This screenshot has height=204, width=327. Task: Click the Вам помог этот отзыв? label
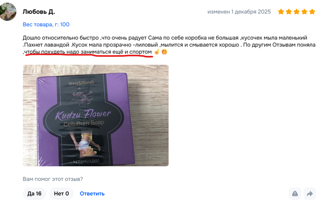[x=53, y=179]
